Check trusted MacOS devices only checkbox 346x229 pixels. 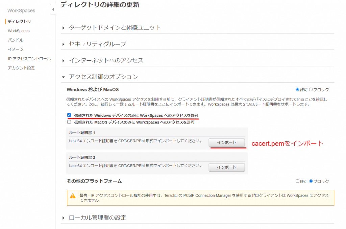pos(69,122)
